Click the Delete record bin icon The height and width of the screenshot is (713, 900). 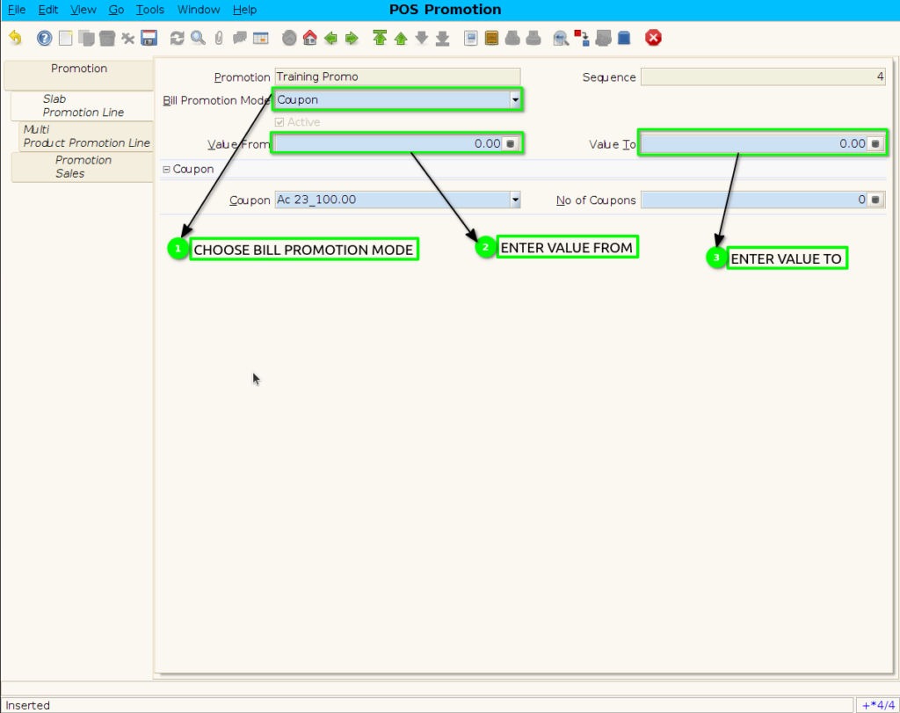pyautogui.click(x=106, y=38)
